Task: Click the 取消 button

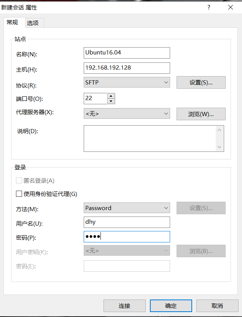Action: coord(217,306)
